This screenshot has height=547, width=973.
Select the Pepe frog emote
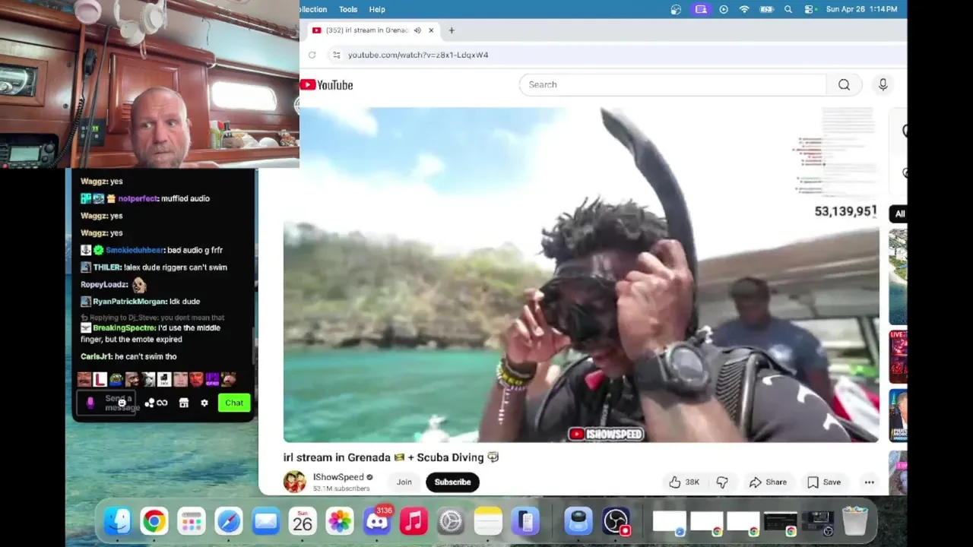pyautogui.click(x=116, y=379)
